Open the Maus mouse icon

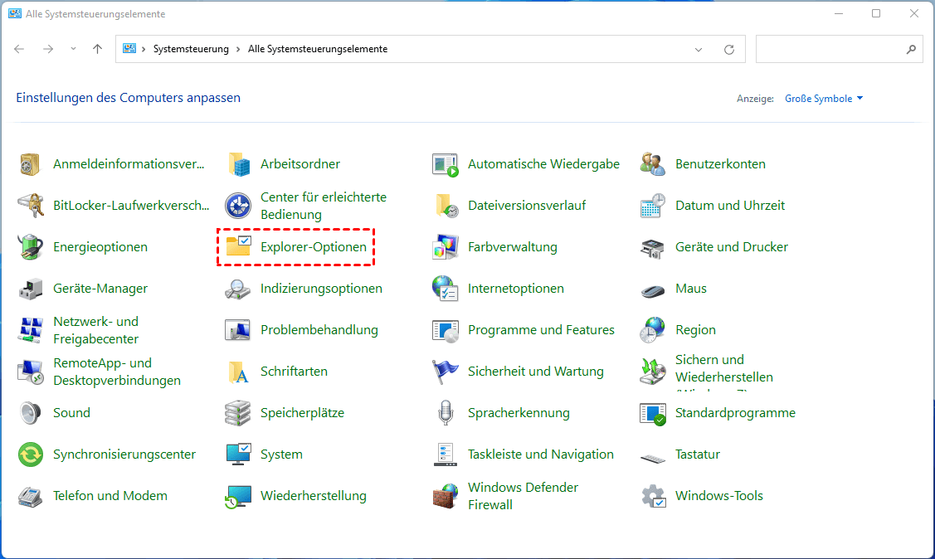click(x=653, y=290)
